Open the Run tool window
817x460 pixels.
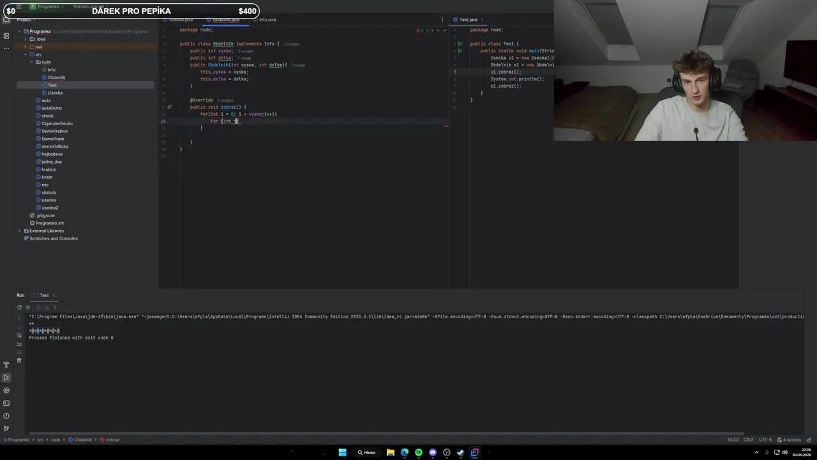6,378
